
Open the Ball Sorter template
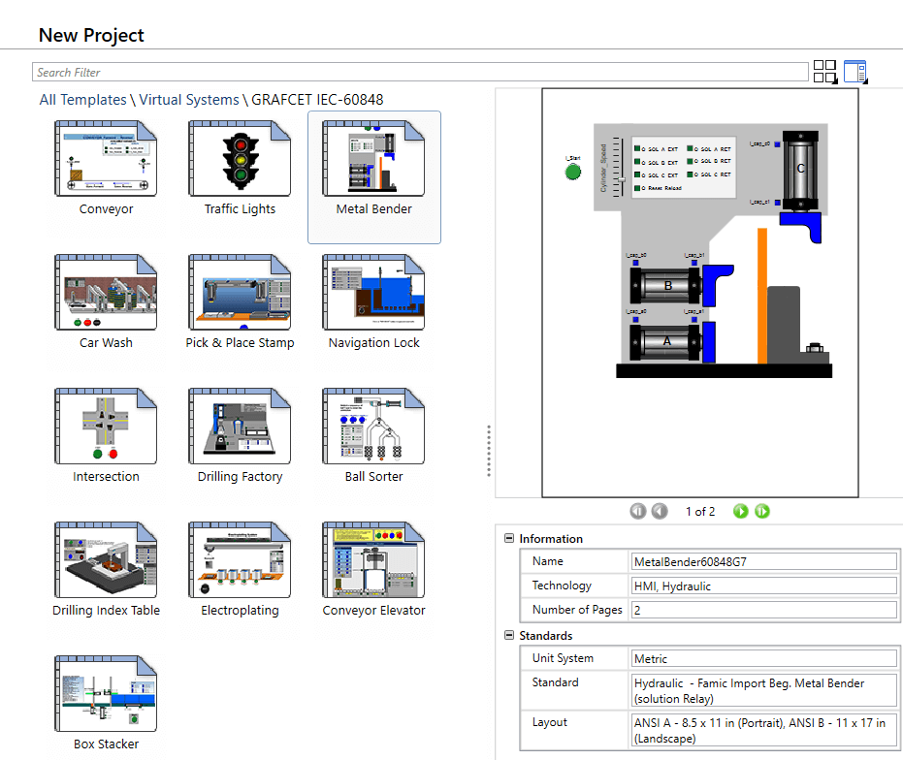coord(373,435)
